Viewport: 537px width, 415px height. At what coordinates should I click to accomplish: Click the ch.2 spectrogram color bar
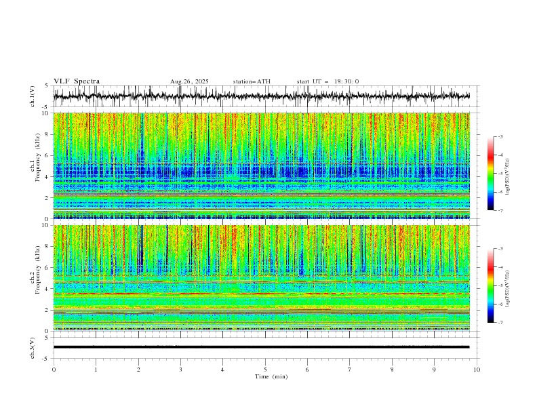491,285
